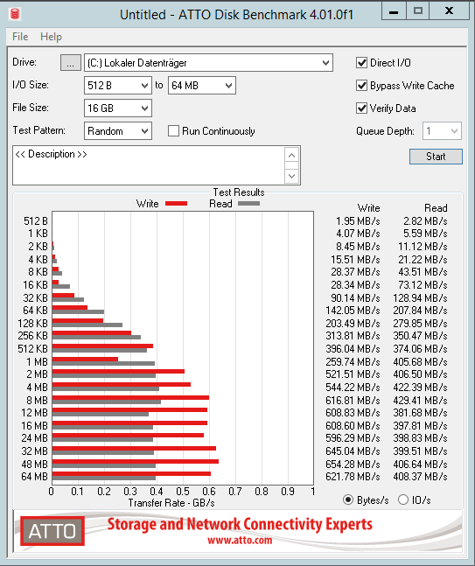Screen dimensions: 475x566
Task: Click the 32 MB row label in chart
Action: [34, 451]
